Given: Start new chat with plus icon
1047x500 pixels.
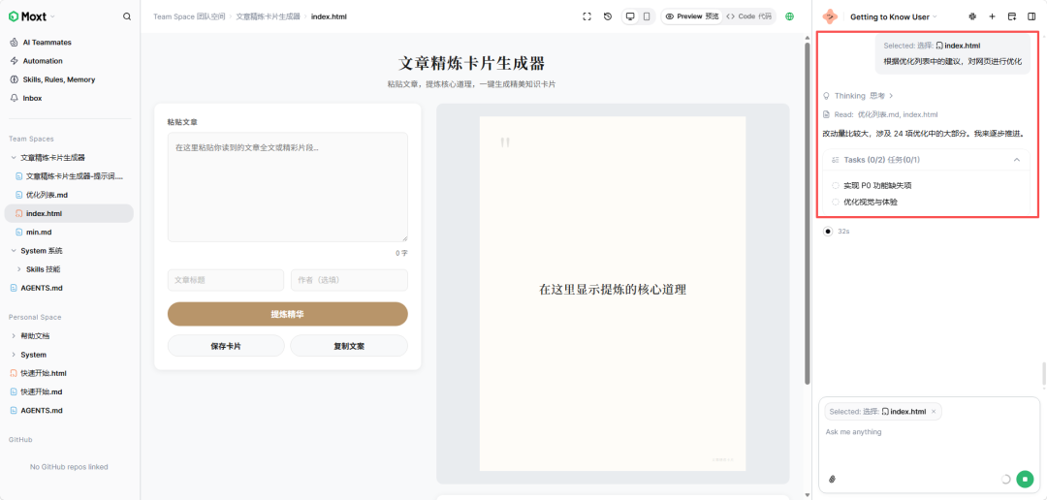Looking at the screenshot, I should click(x=993, y=16).
